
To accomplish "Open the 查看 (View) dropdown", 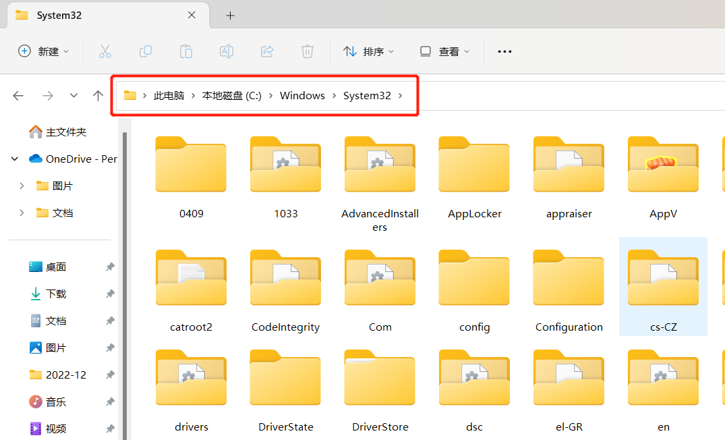I will point(444,51).
